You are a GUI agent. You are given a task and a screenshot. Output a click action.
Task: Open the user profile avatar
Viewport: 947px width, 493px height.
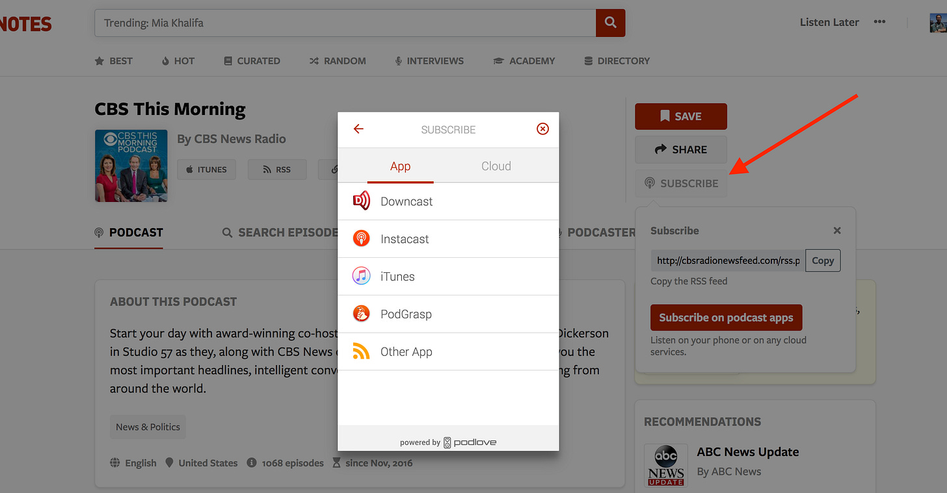click(938, 23)
